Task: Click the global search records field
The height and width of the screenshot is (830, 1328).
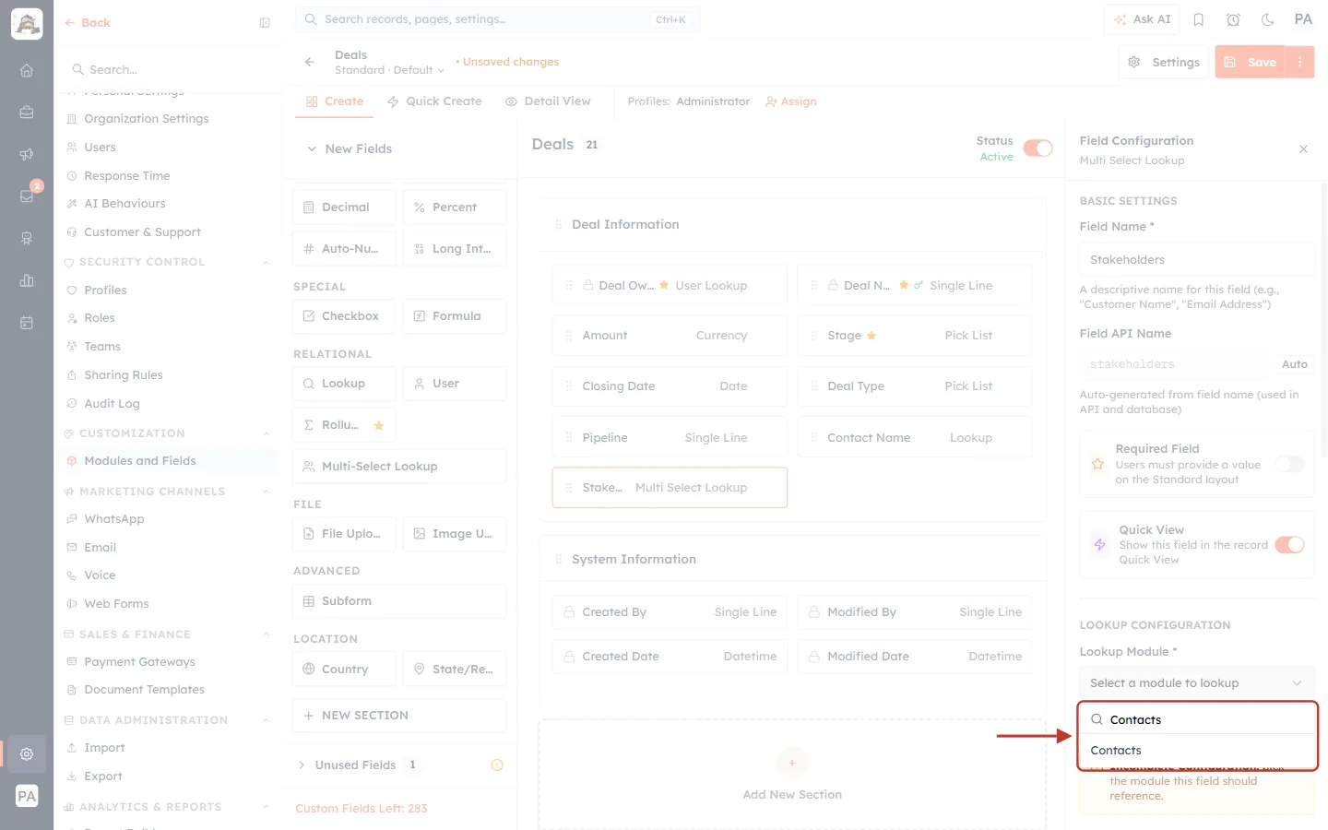Action: 497,19
